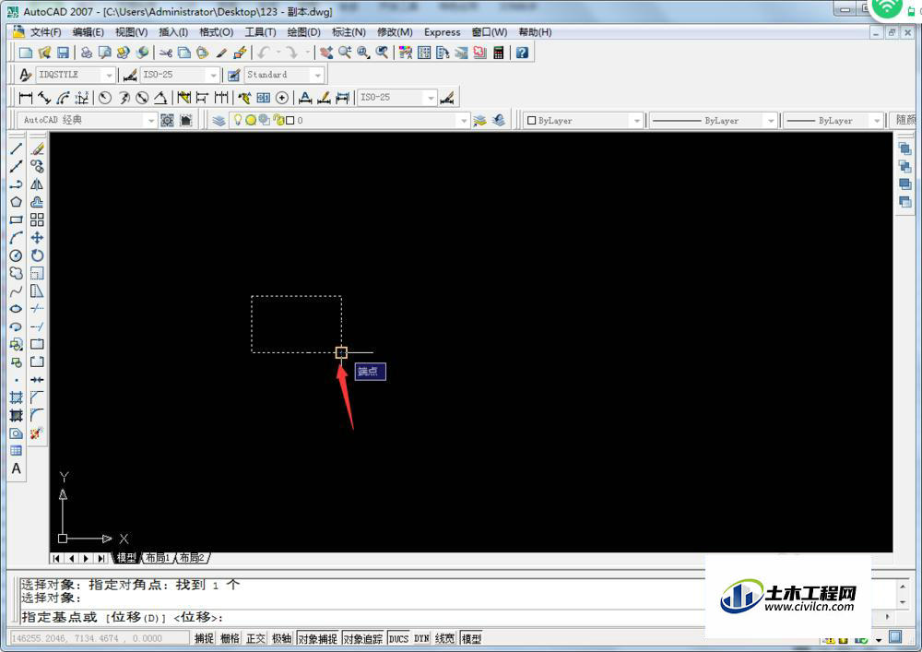
Task: Select the Polygon draw tool
Action: point(16,202)
